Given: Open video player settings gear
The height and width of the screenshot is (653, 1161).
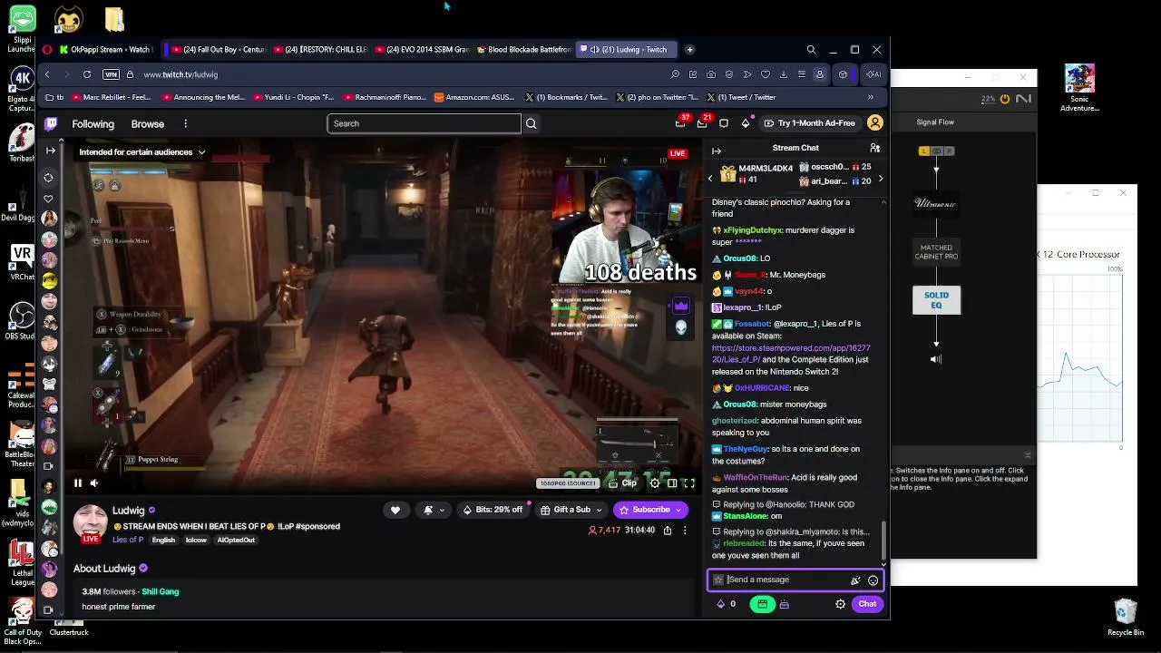Looking at the screenshot, I should point(655,483).
